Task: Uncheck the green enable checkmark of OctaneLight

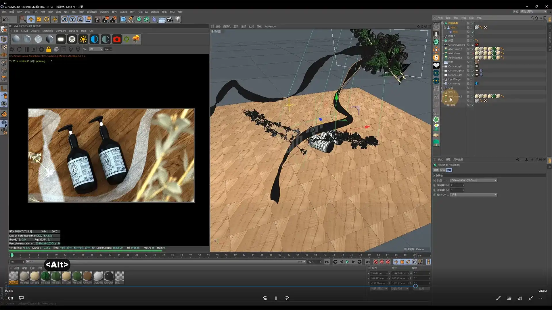Action: pyautogui.click(x=473, y=66)
